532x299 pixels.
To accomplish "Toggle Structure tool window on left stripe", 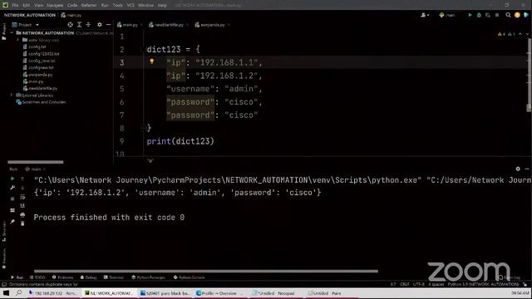I will pos(4,231).
